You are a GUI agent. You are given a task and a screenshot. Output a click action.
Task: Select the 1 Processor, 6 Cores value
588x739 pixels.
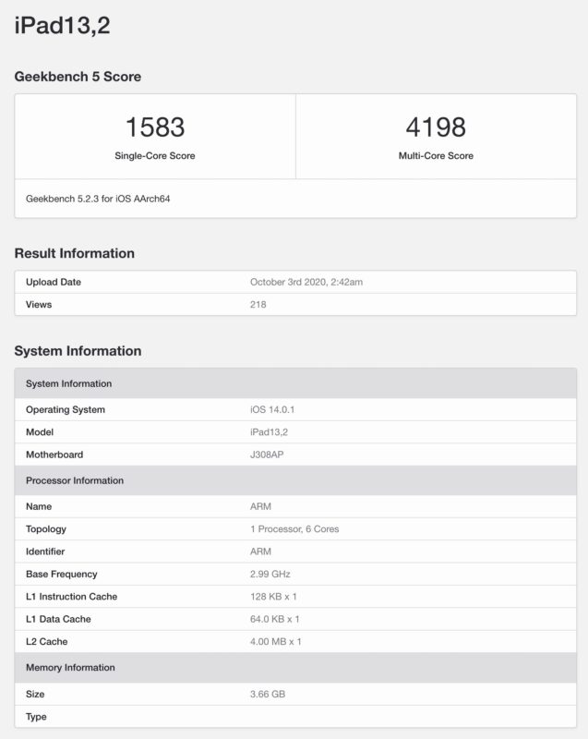[294, 529]
